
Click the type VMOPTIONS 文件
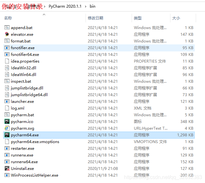pyautogui.click(x=150, y=141)
